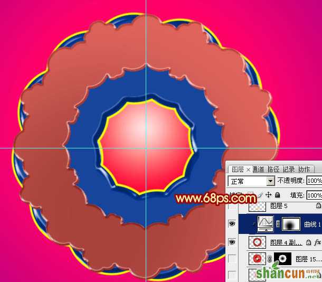Image resolution: width=322 pixels, height=282 pixels.
Task: Open the 正常 blend mode dropdown
Action: click(x=251, y=181)
